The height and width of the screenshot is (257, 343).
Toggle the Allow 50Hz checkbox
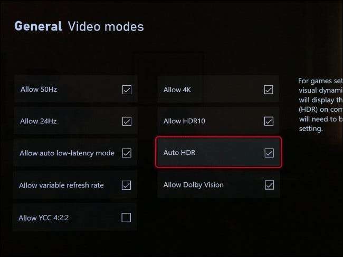[x=127, y=90]
